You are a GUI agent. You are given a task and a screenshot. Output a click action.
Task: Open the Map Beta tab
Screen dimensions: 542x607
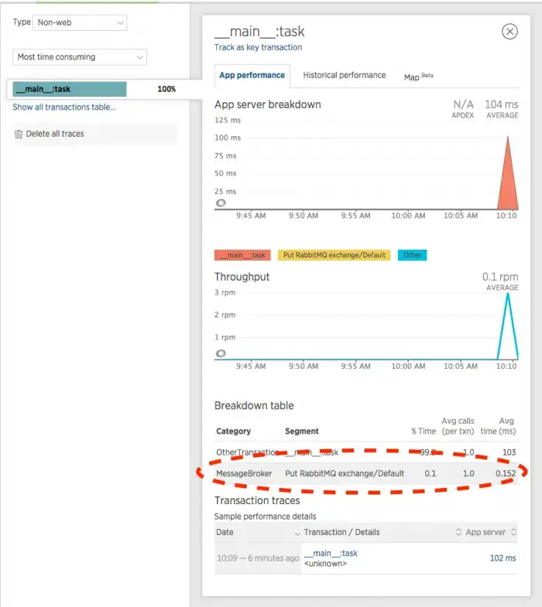pos(418,77)
